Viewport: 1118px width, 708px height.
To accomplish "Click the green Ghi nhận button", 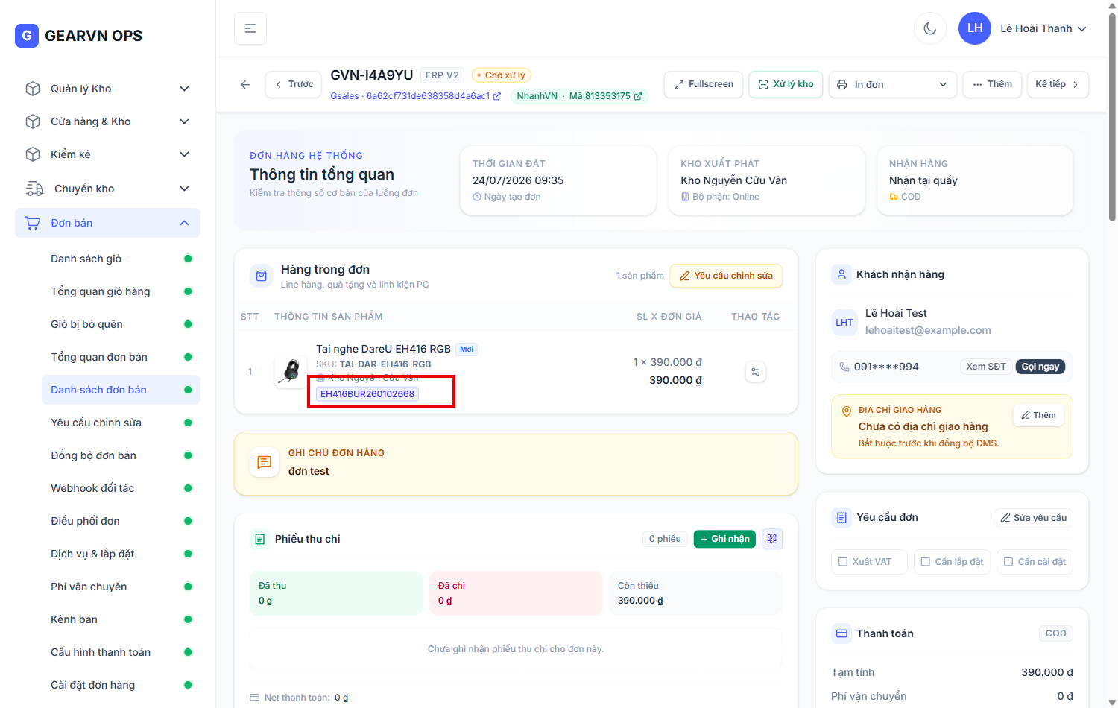I will coord(724,539).
